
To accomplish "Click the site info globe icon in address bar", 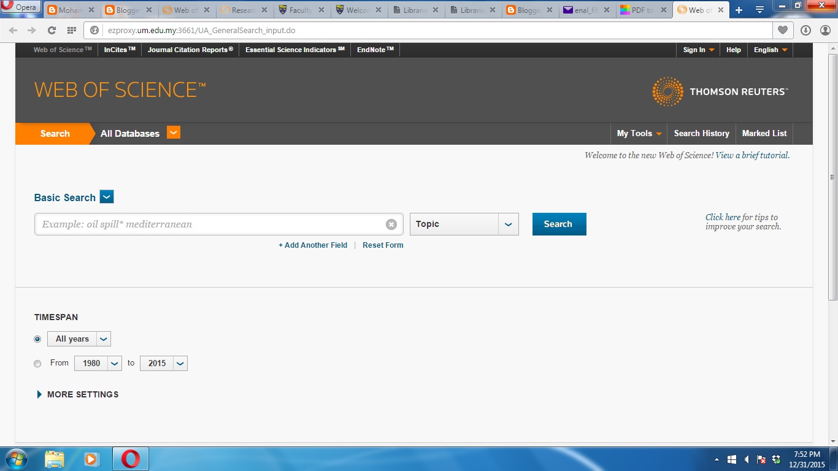I will (x=95, y=30).
